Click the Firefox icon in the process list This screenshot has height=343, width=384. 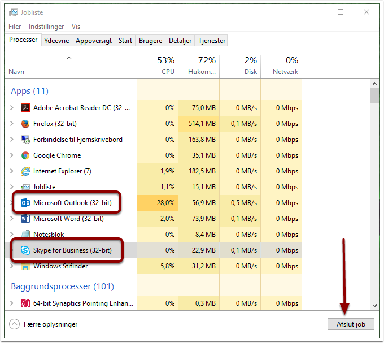pos(25,124)
